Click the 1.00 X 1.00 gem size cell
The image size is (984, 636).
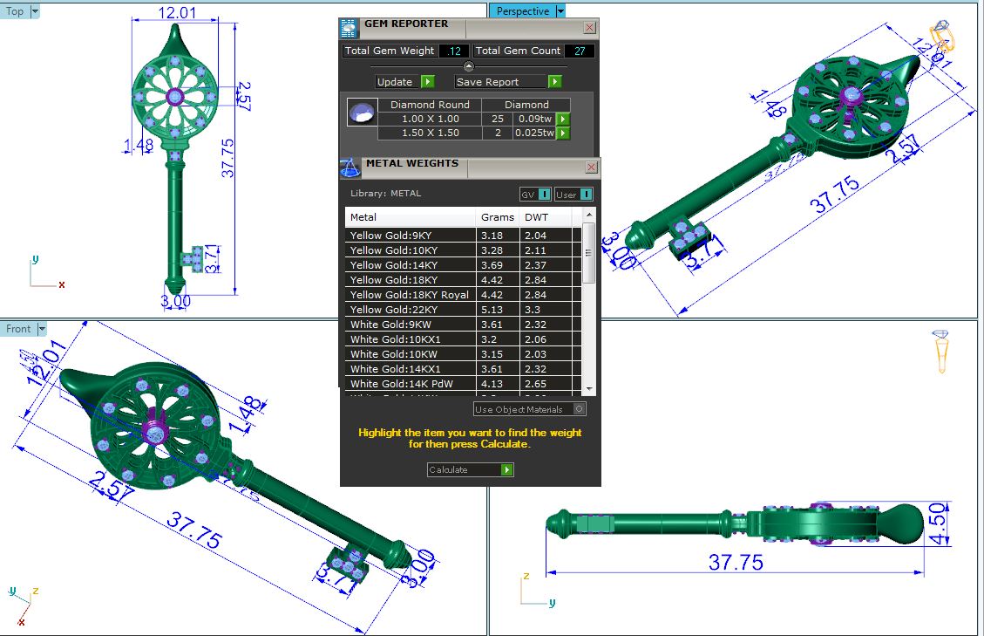point(430,119)
